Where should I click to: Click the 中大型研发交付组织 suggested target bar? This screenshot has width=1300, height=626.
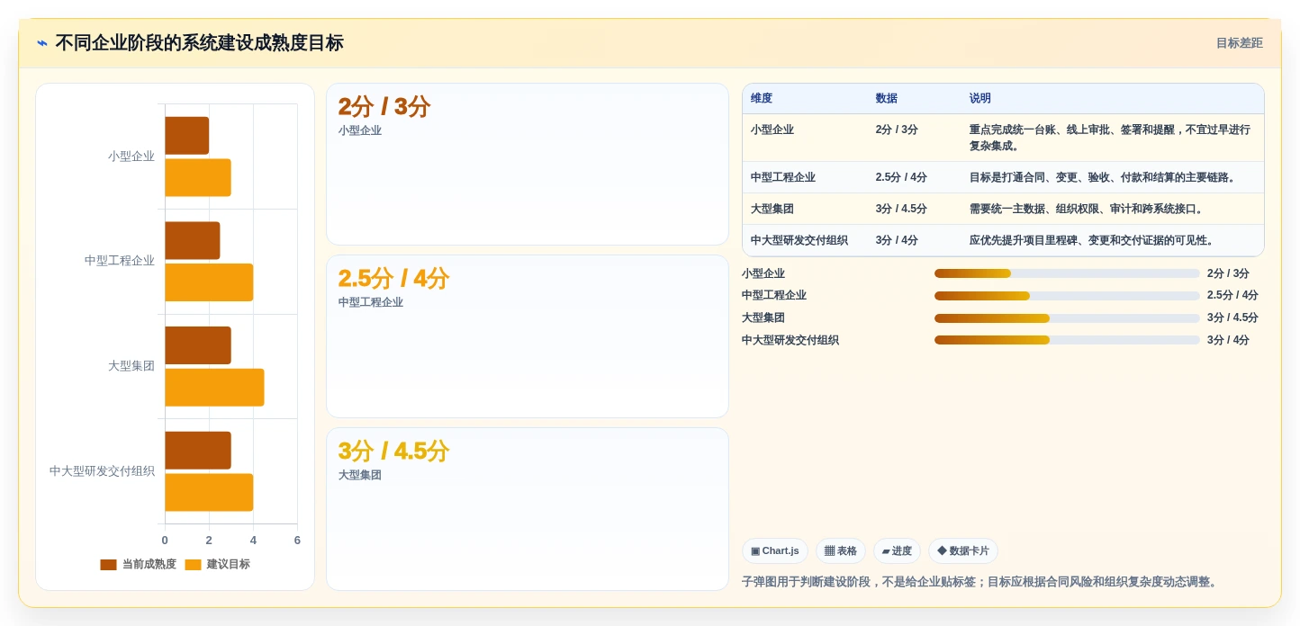[209, 492]
